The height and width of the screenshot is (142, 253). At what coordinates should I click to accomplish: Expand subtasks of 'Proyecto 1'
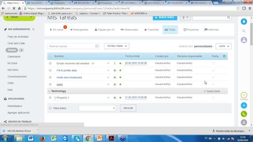55,97
